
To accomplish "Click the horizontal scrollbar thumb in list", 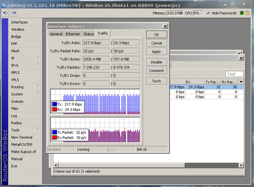I will pyautogui.click(x=122, y=165).
